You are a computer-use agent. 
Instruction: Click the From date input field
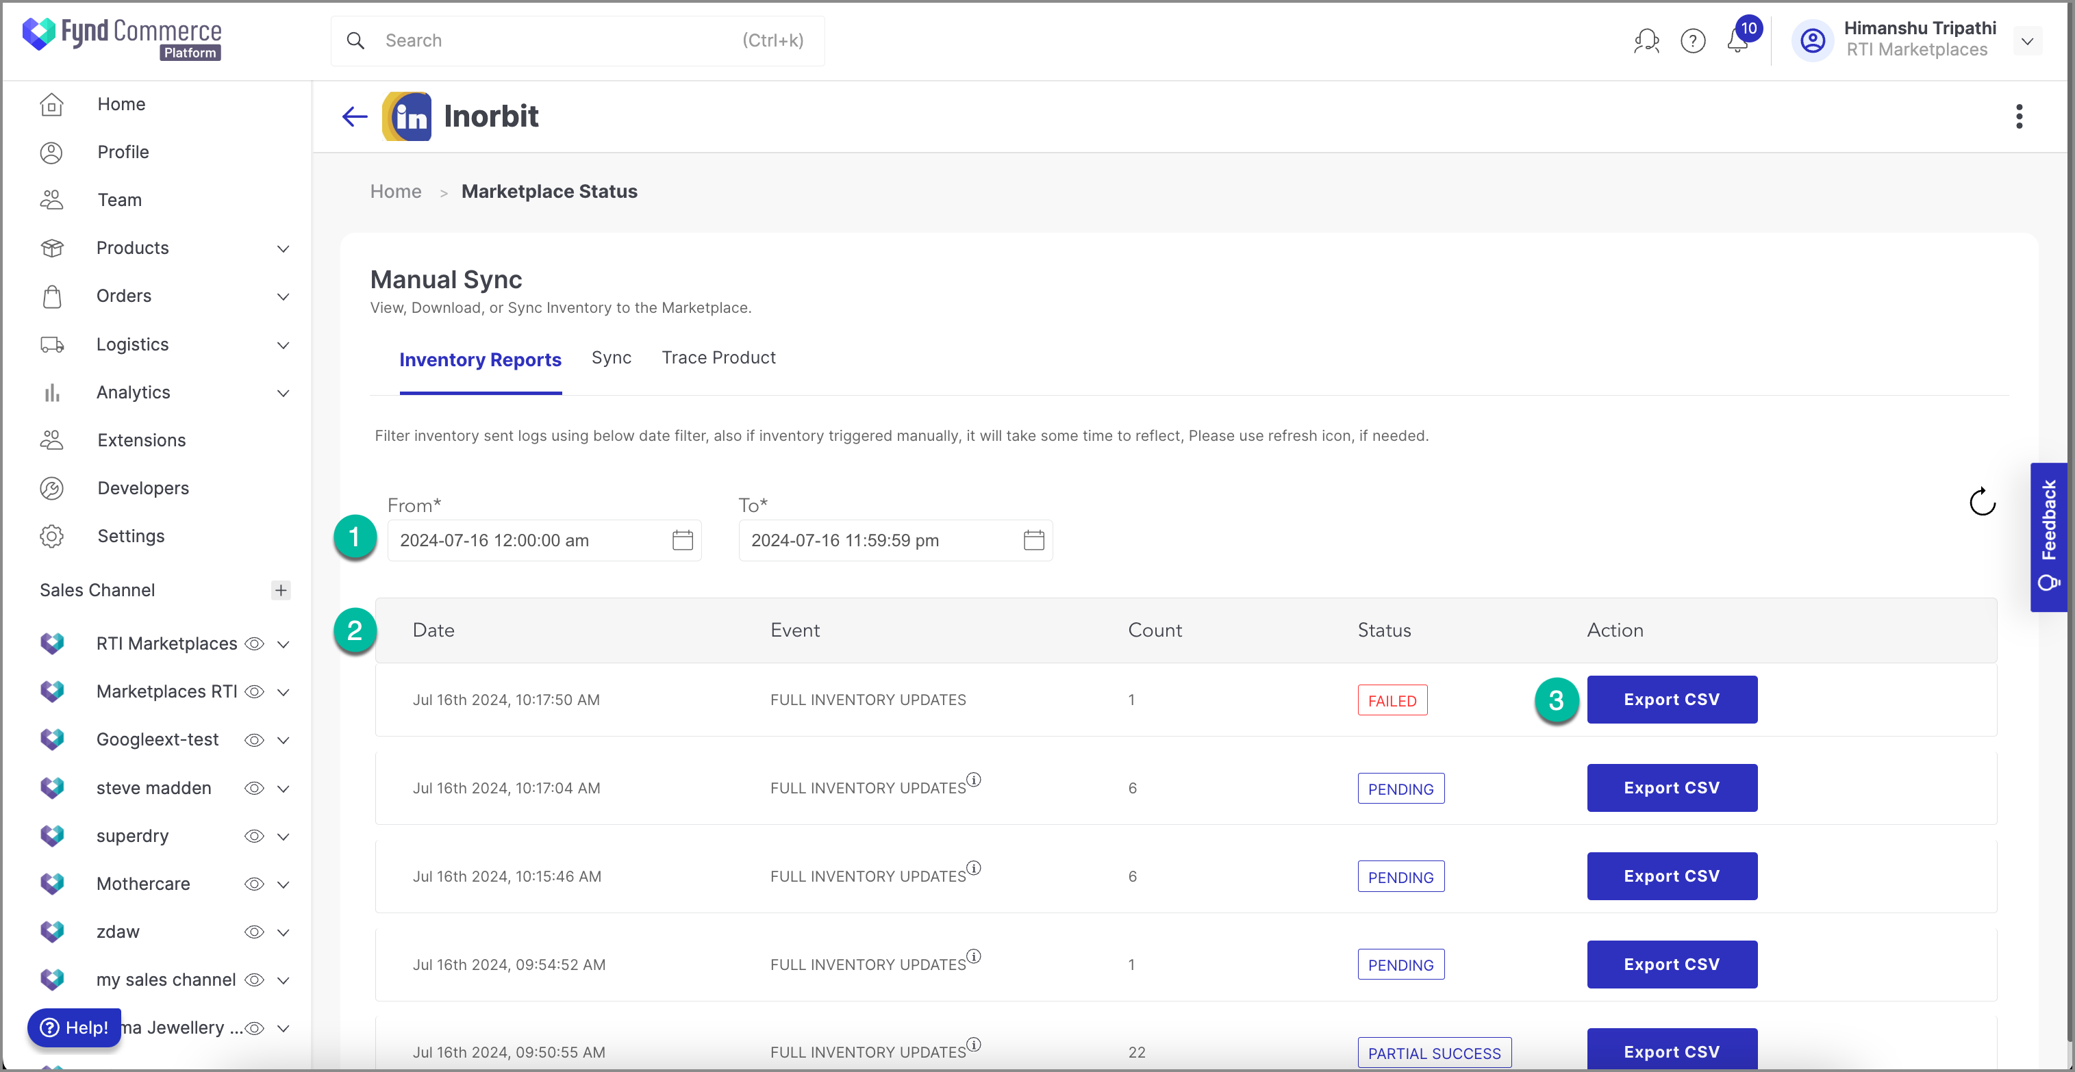544,539
